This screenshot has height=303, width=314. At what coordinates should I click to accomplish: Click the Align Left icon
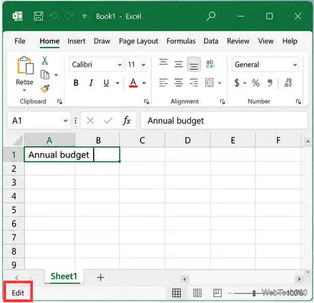[163, 83]
